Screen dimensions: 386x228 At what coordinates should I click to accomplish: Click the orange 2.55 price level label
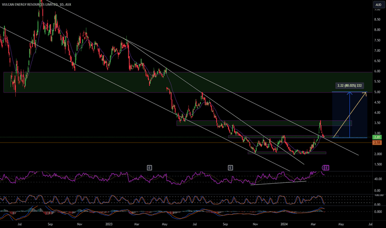pos(377,143)
